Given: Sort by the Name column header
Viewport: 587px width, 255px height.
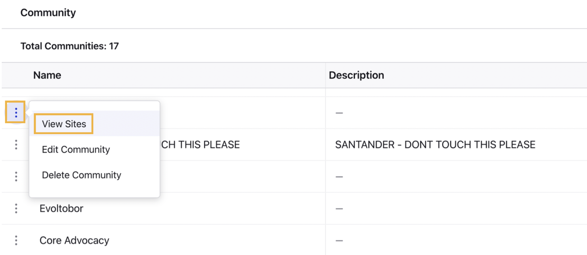Looking at the screenshot, I should [47, 75].
